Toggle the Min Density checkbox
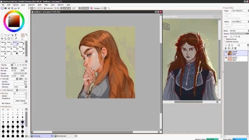The height and width of the screenshot is (140, 249). [x=12, y=76]
